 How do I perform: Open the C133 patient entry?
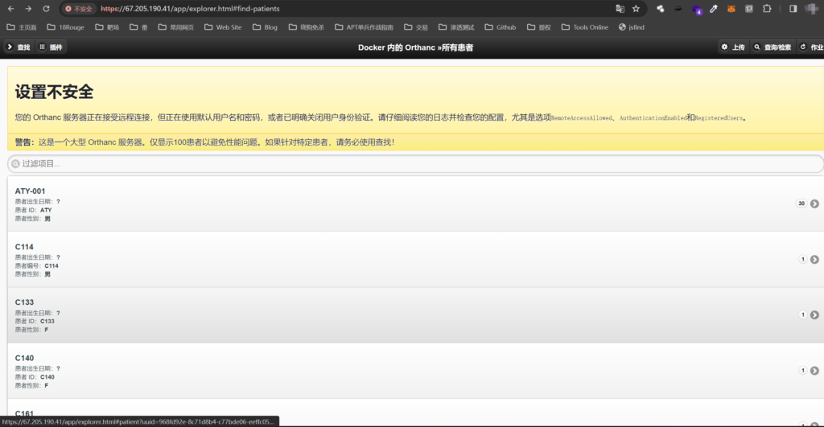415,315
